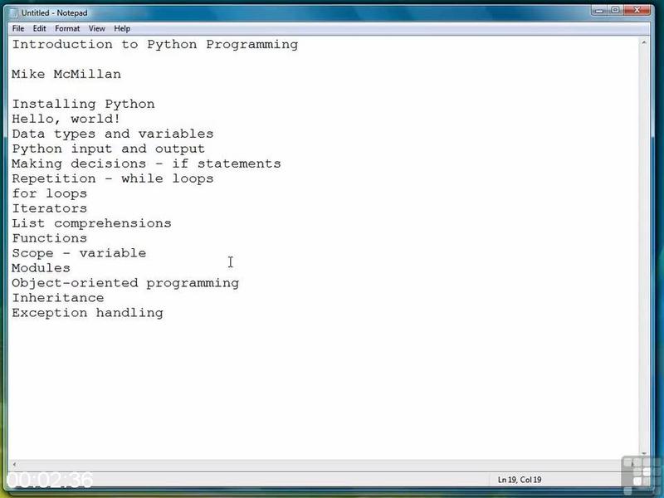Click the 'Scope - variable' line
Screen dimensions: 664x498
[79, 253]
